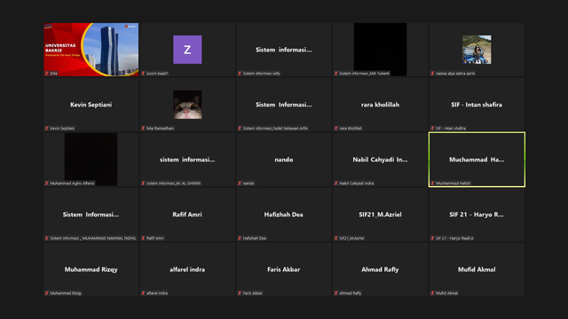Click the large centered rara kholillah name

click(380, 105)
